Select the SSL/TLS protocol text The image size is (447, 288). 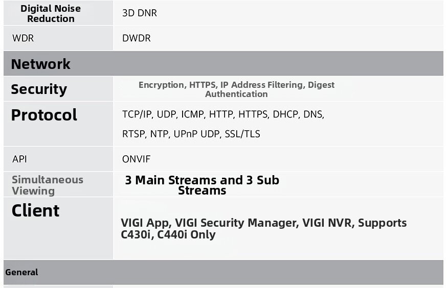pyautogui.click(x=242, y=134)
